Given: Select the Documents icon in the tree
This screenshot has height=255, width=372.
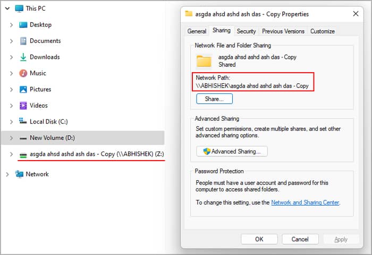Looking at the screenshot, I should (23, 41).
